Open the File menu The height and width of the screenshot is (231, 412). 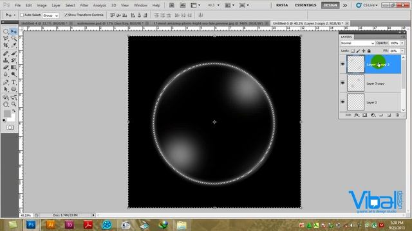pyautogui.click(x=17, y=5)
